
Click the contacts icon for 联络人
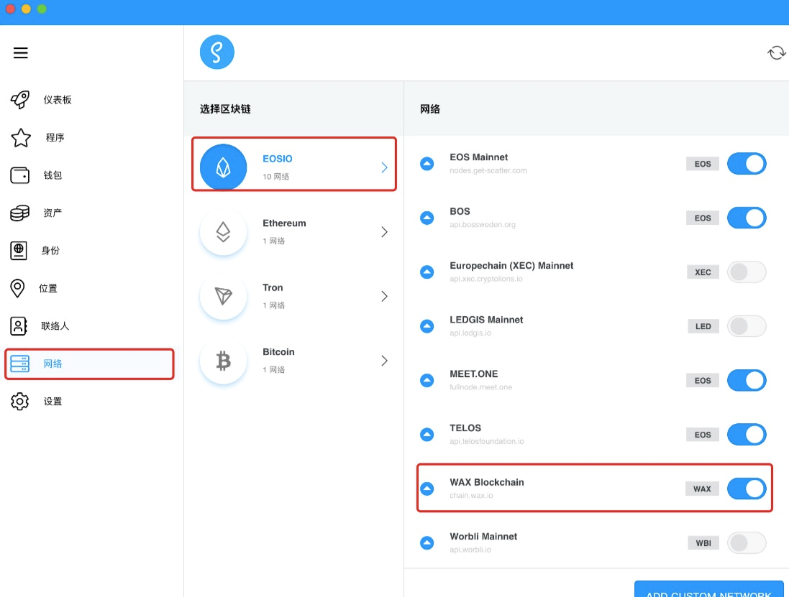coord(19,325)
